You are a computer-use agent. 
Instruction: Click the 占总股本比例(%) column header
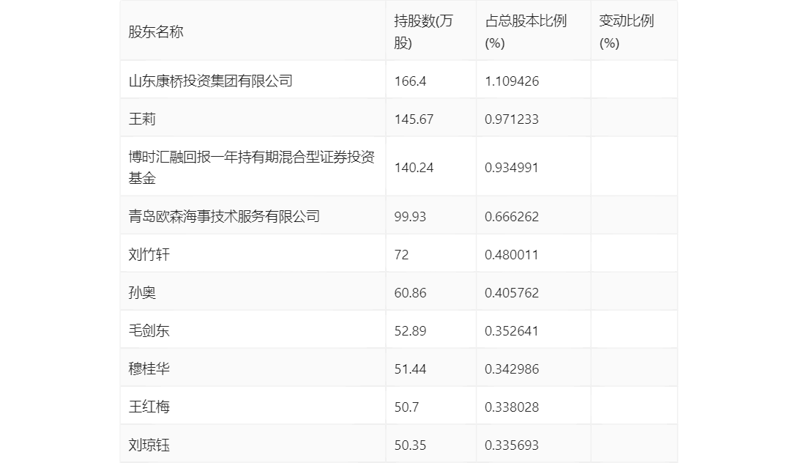[x=526, y=32]
